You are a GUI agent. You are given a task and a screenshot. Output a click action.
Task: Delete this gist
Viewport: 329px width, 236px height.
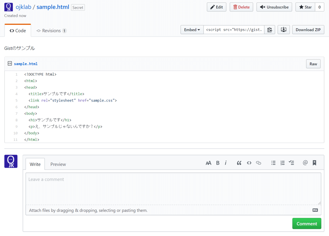[242, 7]
